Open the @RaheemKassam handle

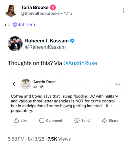pyautogui.click(x=45, y=47)
